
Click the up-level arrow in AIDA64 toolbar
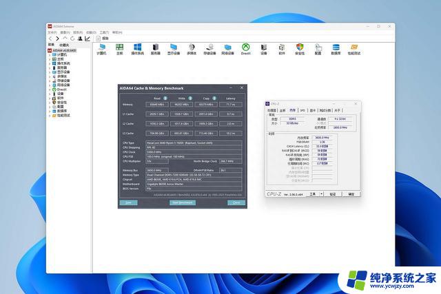tap(65, 39)
